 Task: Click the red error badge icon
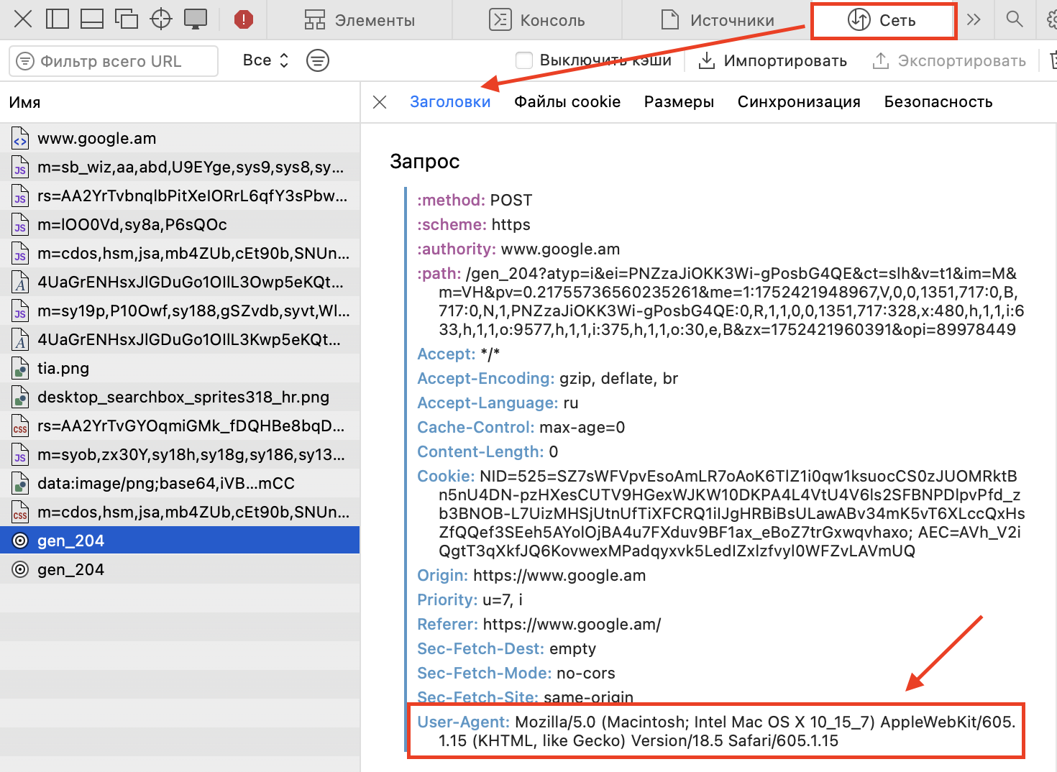(x=243, y=19)
